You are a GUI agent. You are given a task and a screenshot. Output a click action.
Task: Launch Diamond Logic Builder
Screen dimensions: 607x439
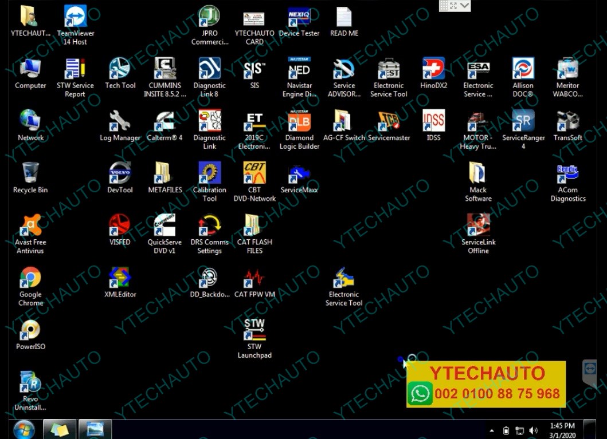click(x=299, y=129)
